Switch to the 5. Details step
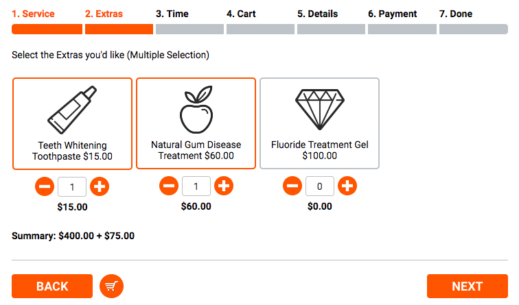Image resolution: width=519 pixels, height=305 pixels. [x=317, y=14]
